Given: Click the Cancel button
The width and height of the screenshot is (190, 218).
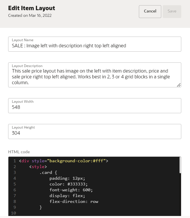Looking at the screenshot, I should click(x=150, y=12).
